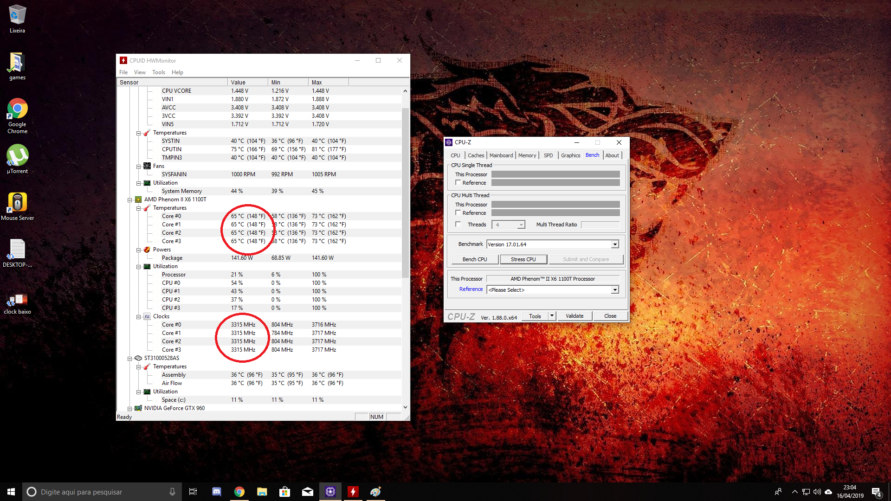891x501 pixels.
Task: Open the network icon in system tray
Action: point(806,492)
